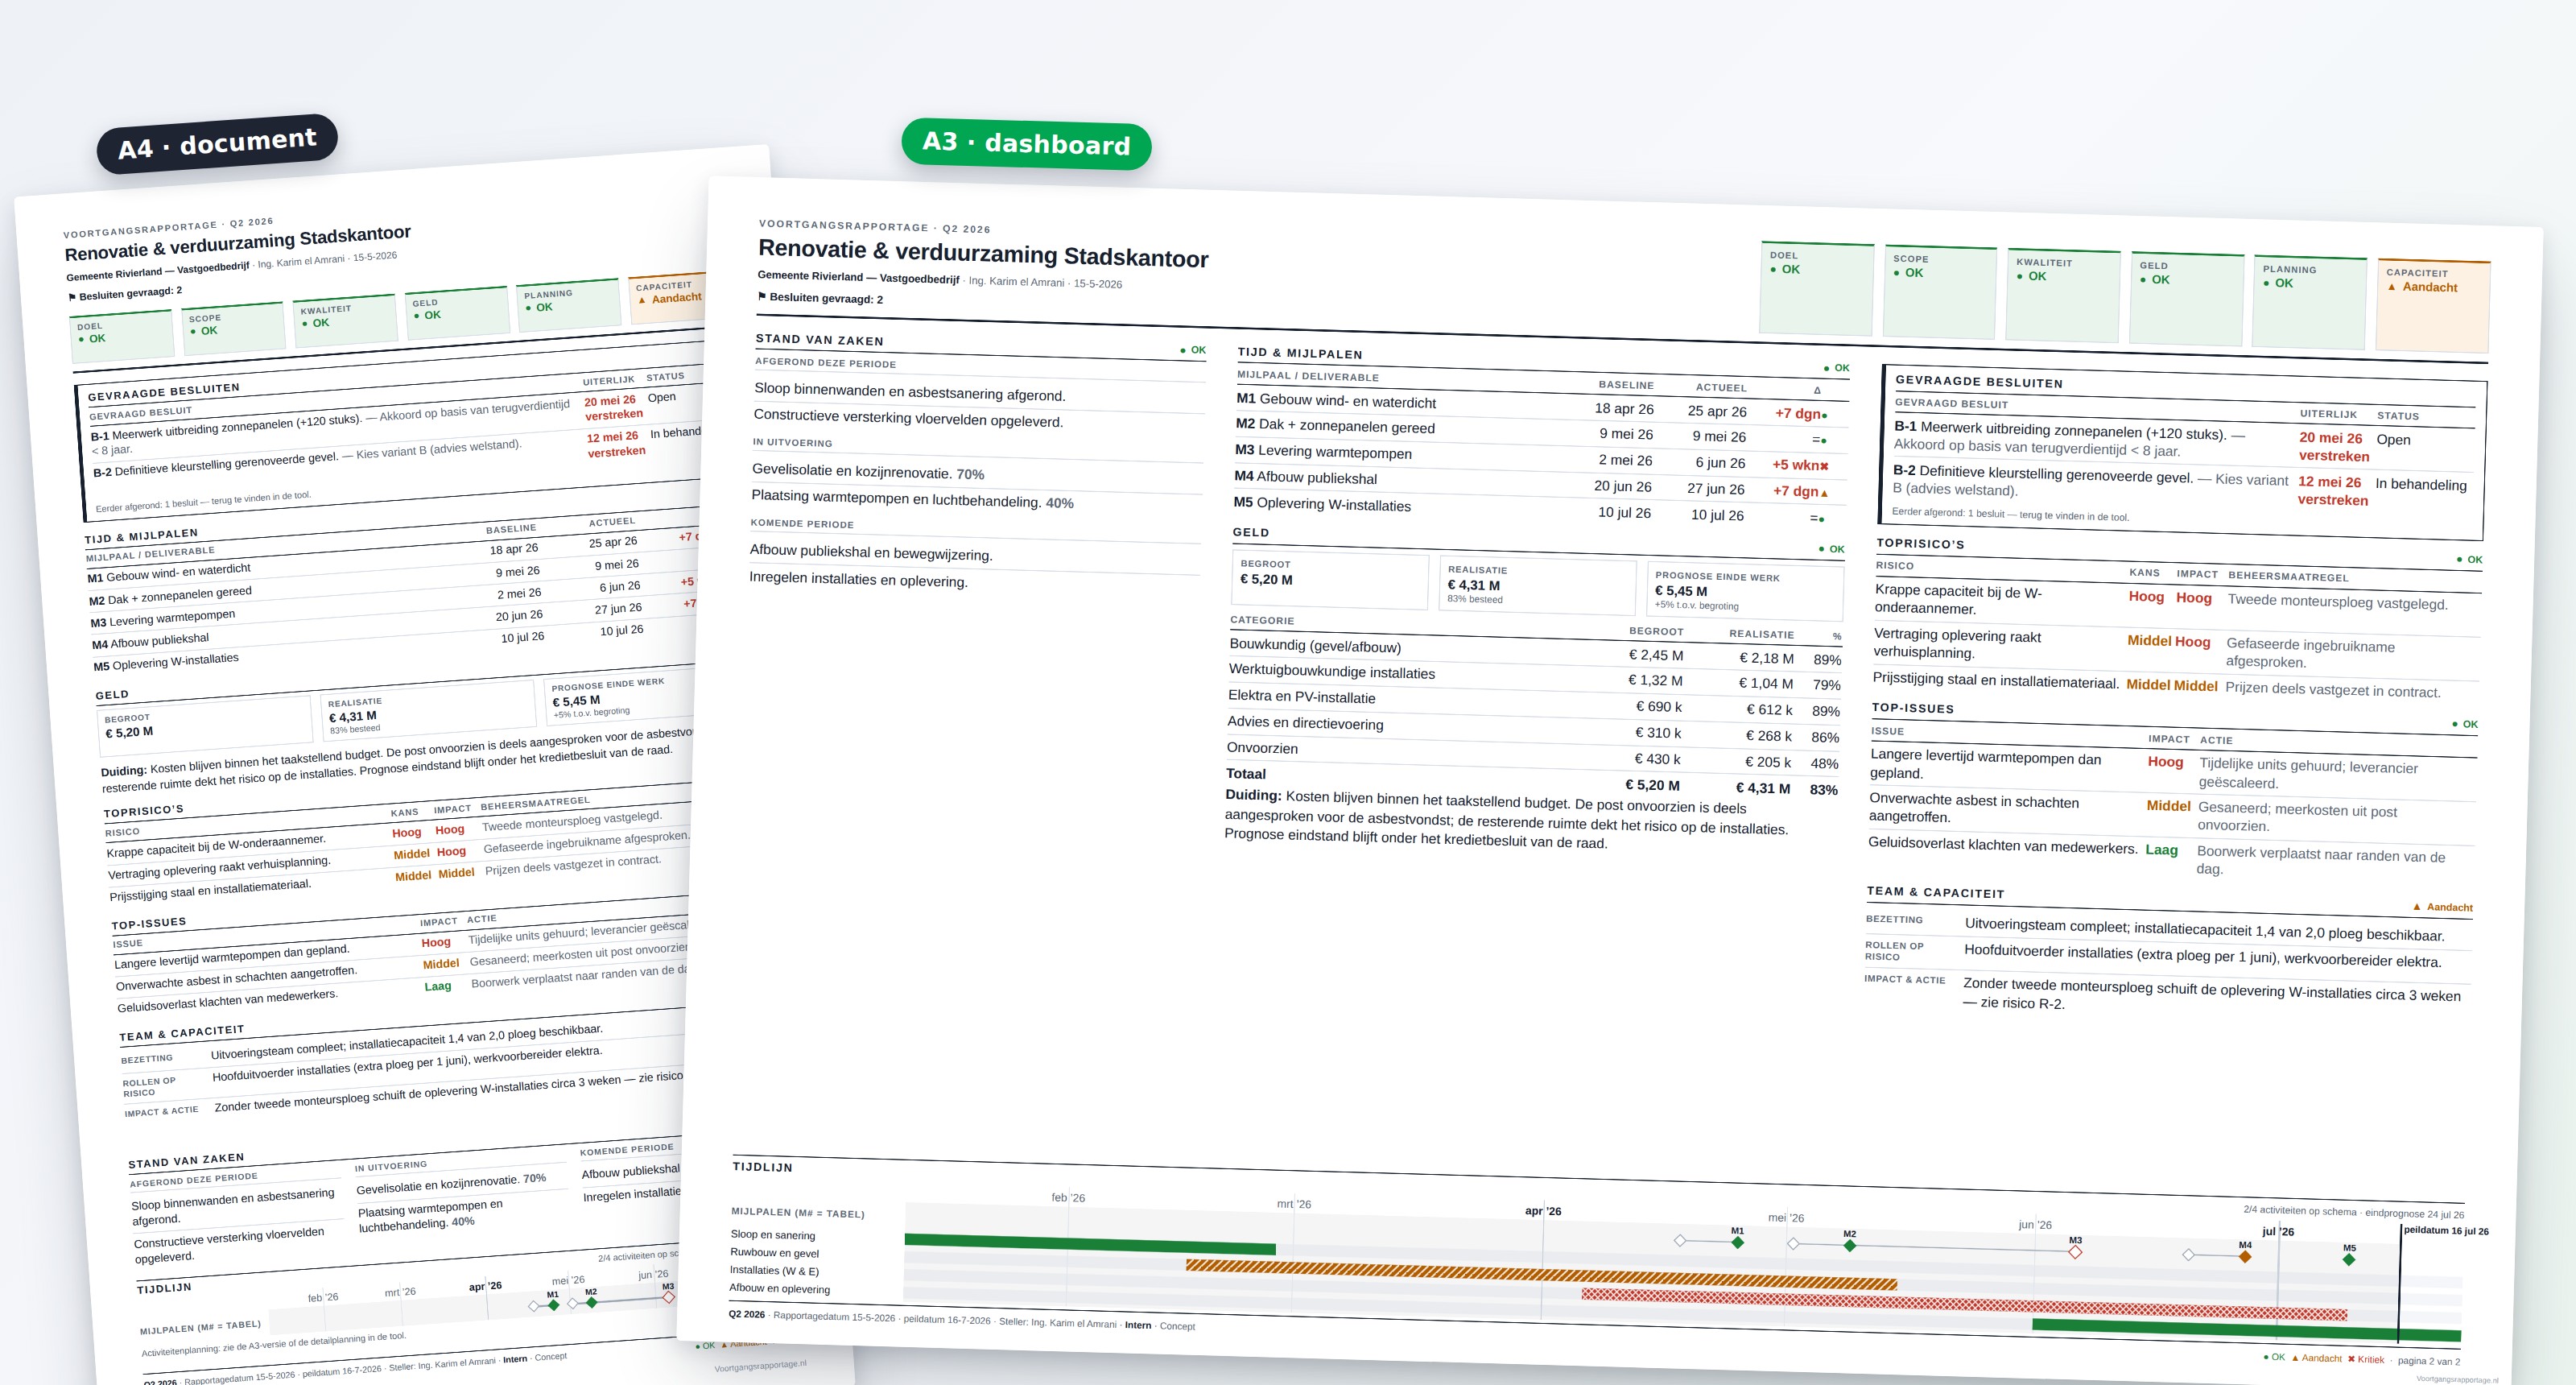
Task: Click the red M3 diamond marker on the A3 dashboard timeline
Action: point(2075,1252)
